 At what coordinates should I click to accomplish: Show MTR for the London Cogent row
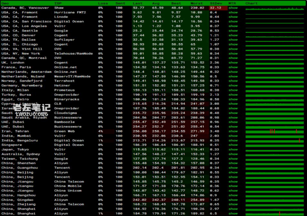(233, 63)
